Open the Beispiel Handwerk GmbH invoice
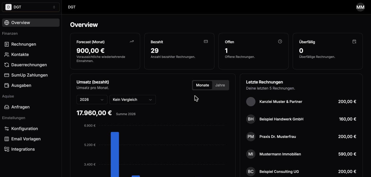 click(301, 119)
